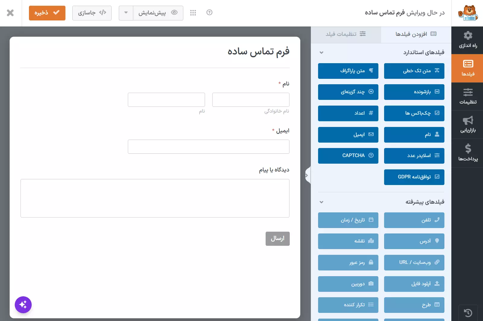This screenshot has height=321, width=483.
Task: Click the دیدگاه یا پیام field label
Action: pyautogui.click(x=274, y=170)
